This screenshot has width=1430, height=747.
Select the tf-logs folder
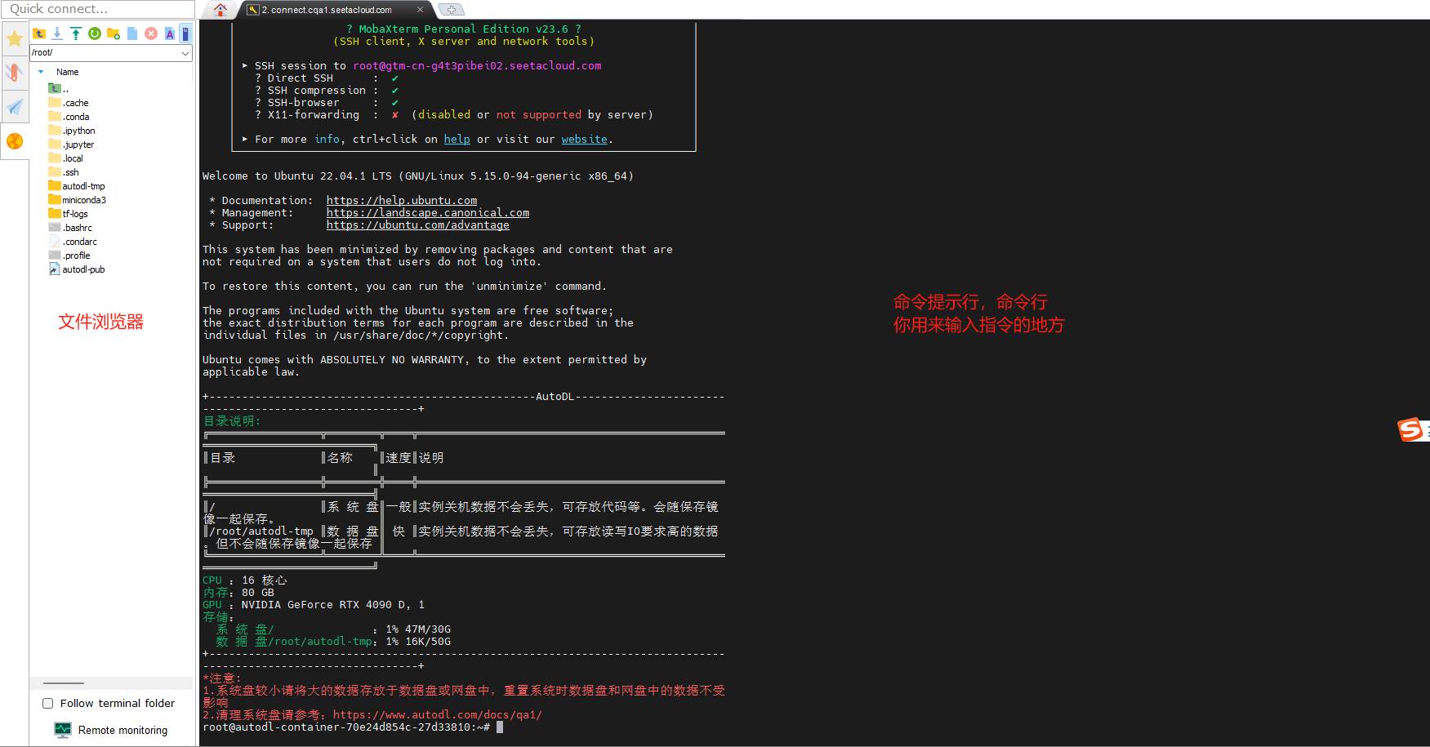tap(69, 214)
